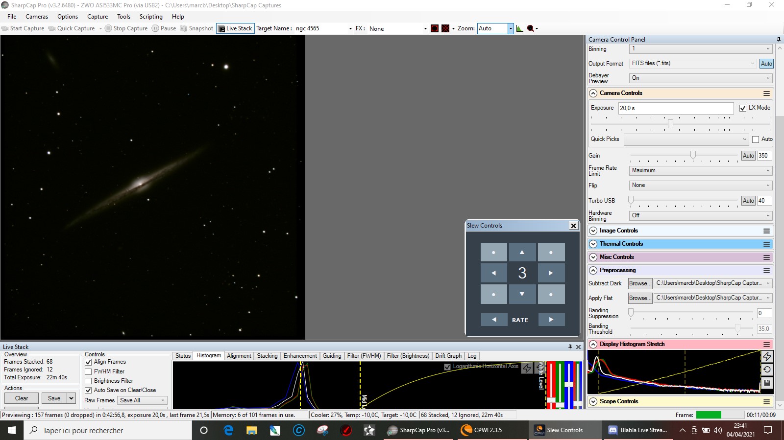Adjust the Gain slider handle
The height and width of the screenshot is (440, 784).
pos(693,155)
